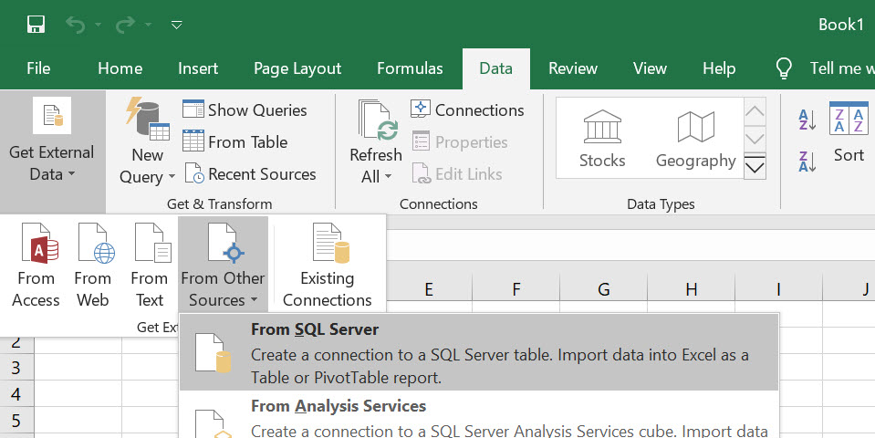Open Existing Connections
Viewport: 875px width, 438px height.
(327, 265)
